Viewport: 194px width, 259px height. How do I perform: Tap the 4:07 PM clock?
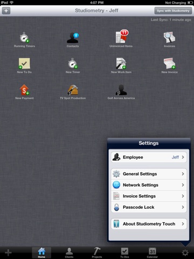97,3
